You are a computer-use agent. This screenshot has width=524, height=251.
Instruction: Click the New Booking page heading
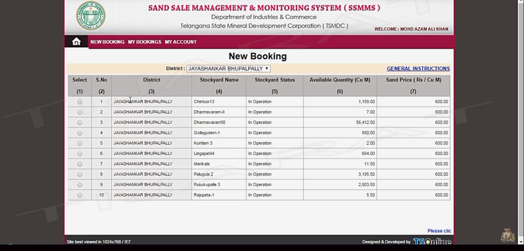pos(258,56)
